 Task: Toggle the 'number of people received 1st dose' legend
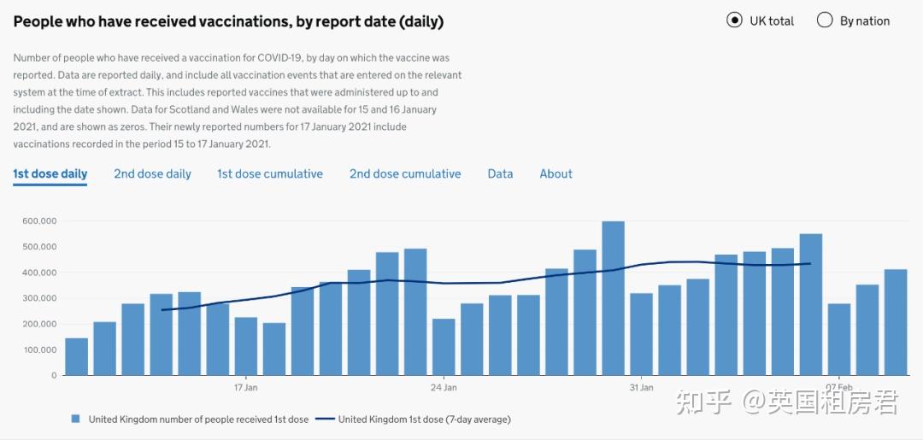coord(198,419)
